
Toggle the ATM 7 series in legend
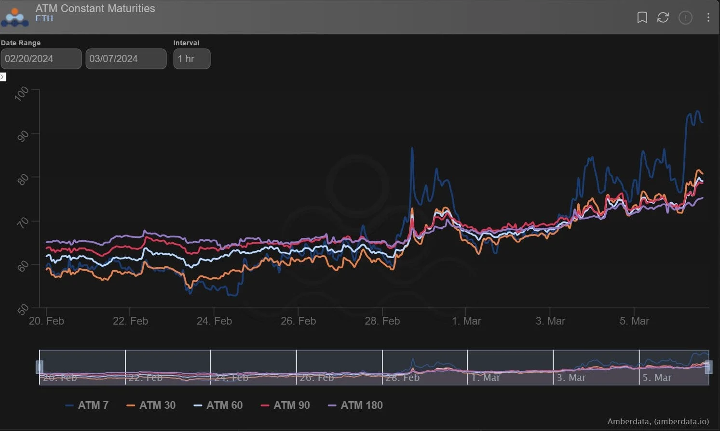click(x=87, y=405)
